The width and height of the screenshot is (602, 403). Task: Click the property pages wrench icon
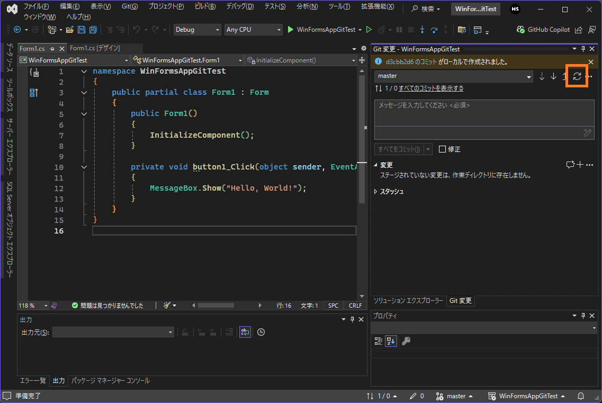click(x=406, y=341)
